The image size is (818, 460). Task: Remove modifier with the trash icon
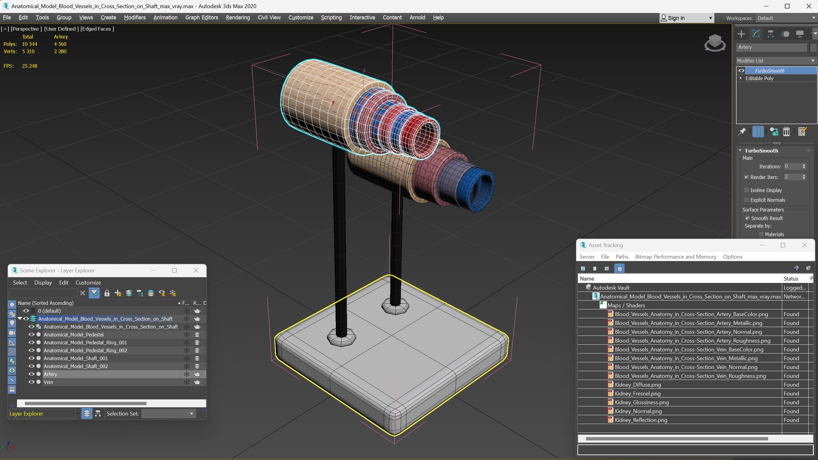coord(786,132)
